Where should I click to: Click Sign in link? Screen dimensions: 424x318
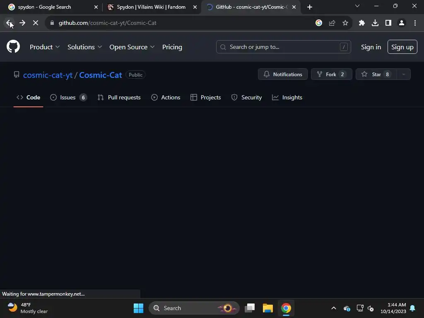click(371, 47)
